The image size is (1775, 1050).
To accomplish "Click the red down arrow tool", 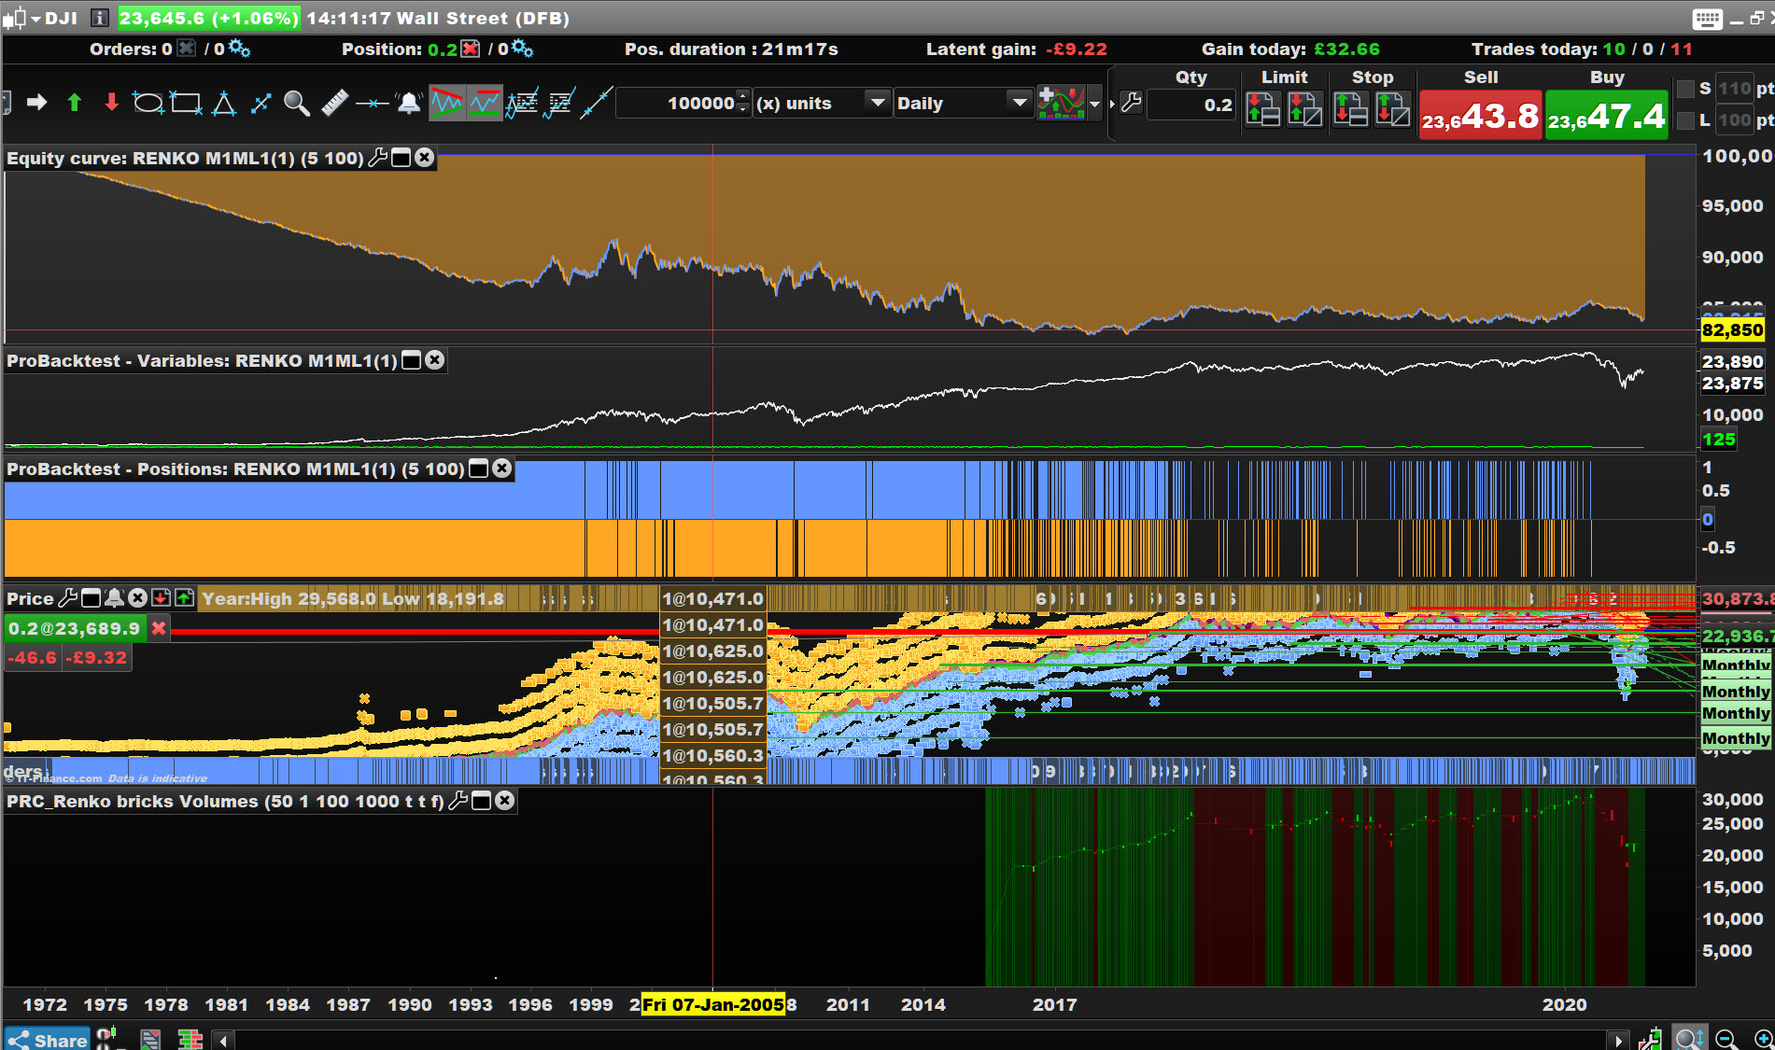I will tap(111, 103).
